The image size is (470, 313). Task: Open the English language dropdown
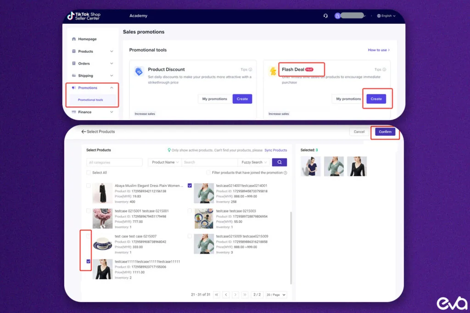[x=386, y=16]
